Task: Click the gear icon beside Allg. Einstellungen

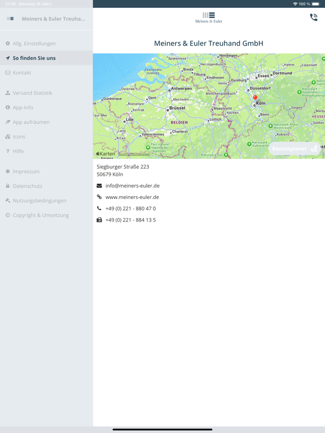Action: (x=8, y=43)
